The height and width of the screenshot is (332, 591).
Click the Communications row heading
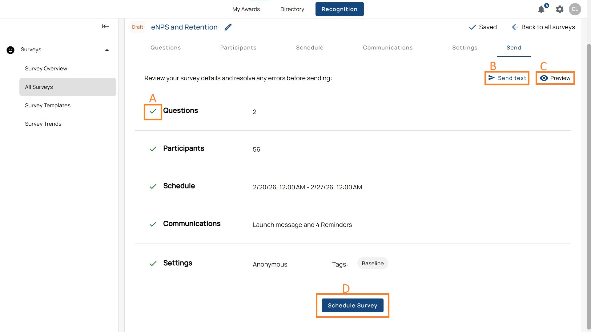pyautogui.click(x=192, y=224)
